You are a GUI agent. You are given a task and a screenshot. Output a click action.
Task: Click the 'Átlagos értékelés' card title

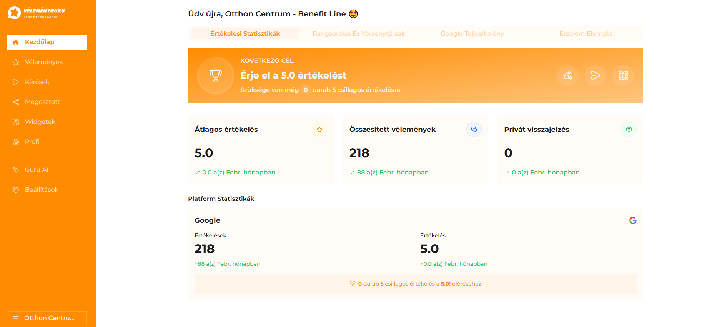click(x=226, y=130)
